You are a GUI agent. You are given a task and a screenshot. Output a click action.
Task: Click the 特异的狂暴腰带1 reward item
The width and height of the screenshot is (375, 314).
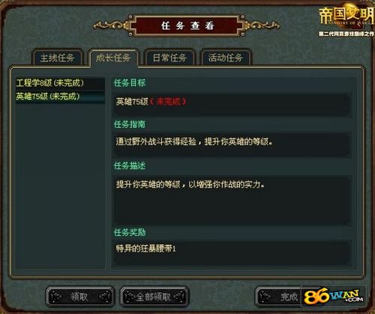[145, 249]
